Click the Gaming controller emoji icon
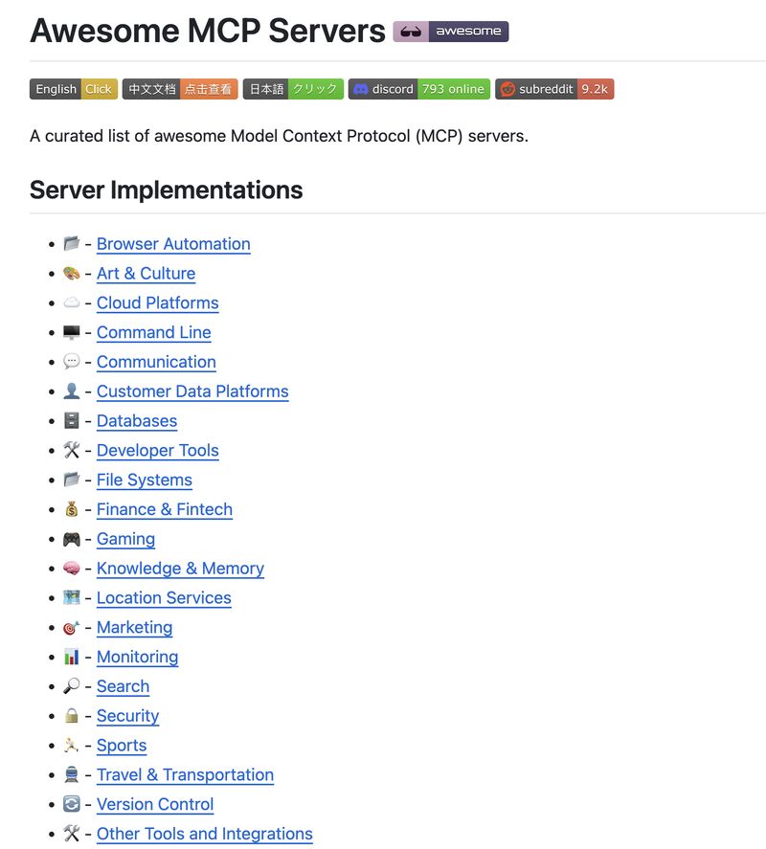 tap(72, 539)
